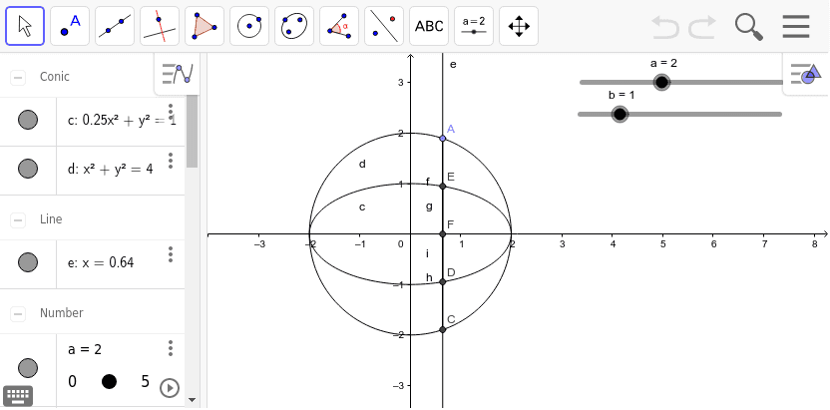Viewport: 830px width, 410px height.
Task: Open more options for number a
Action: click(x=171, y=348)
